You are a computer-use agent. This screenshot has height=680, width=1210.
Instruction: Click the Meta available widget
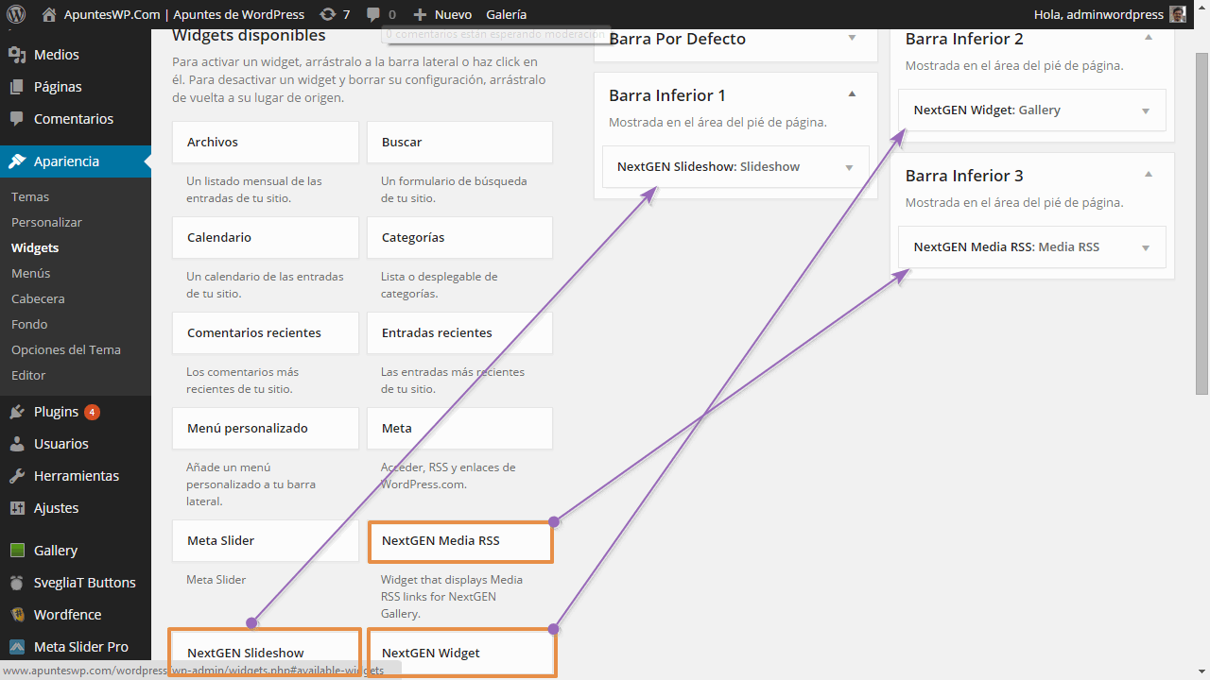click(x=459, y=428)
